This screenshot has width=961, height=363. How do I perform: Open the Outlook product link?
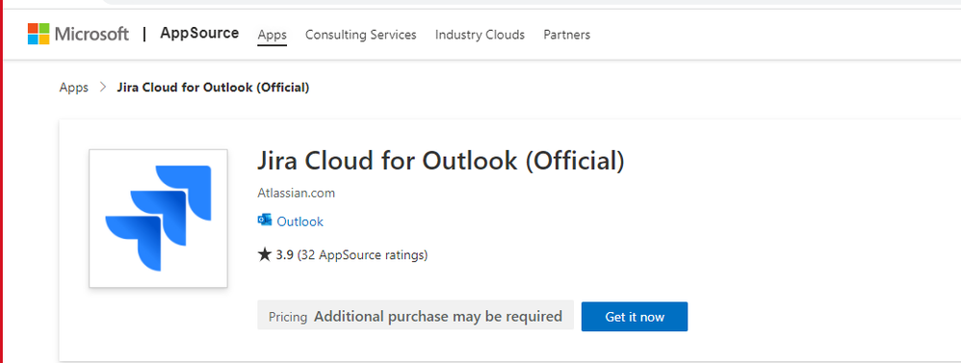click(x=299, y=222)
